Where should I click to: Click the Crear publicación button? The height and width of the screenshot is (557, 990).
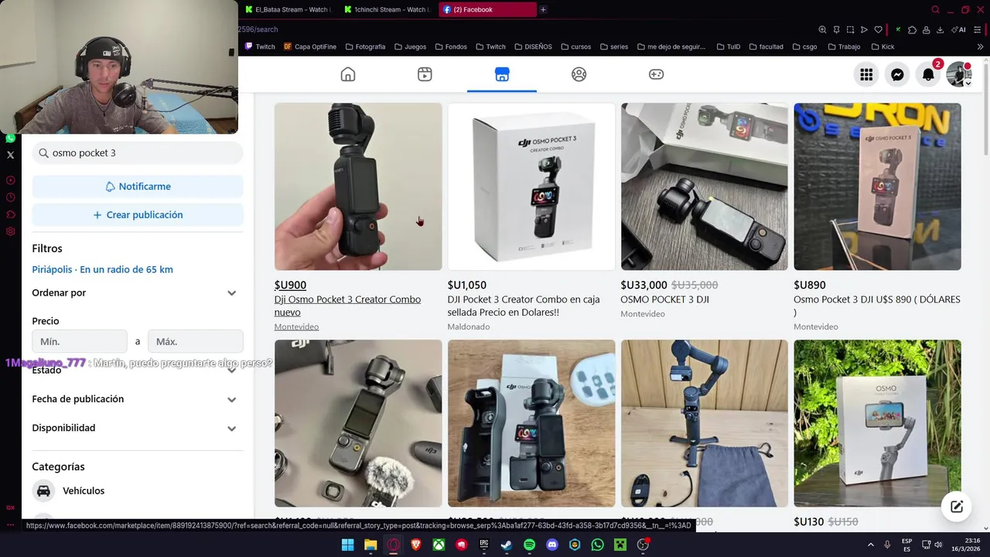point(138,215)
